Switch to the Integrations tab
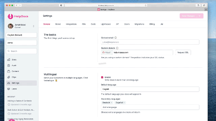The height and width of the screenshot is (121, 216). pyautogui.click(x=71, y=24)
